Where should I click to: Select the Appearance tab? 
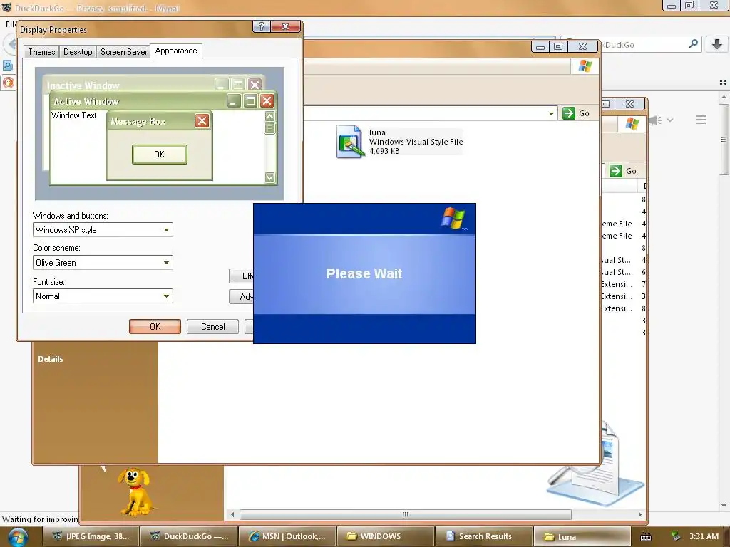[176, 51]
